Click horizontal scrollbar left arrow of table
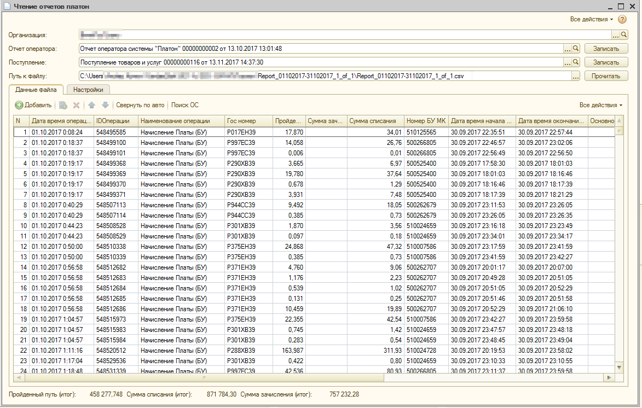642x408 pixels. coord(19,378)
